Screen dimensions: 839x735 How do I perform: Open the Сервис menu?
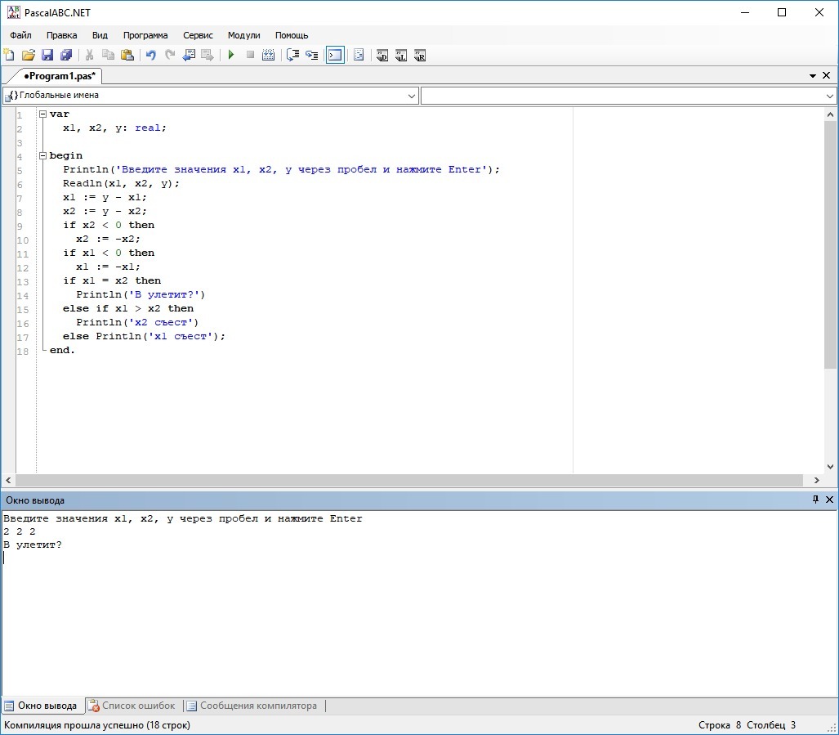click(x=198, y=35)
